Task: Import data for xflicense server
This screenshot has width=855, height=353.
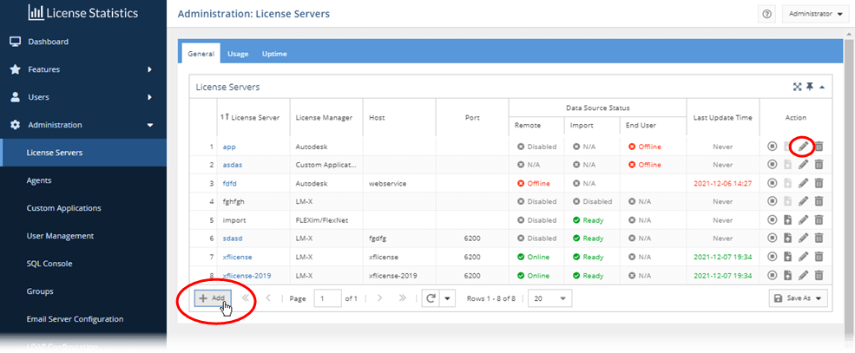Action: (787, 257)
